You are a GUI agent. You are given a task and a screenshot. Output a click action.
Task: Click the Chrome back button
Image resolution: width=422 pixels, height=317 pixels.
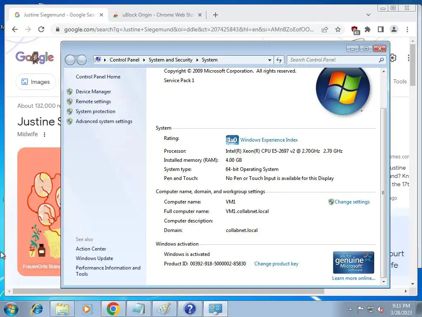click(15, 29)
